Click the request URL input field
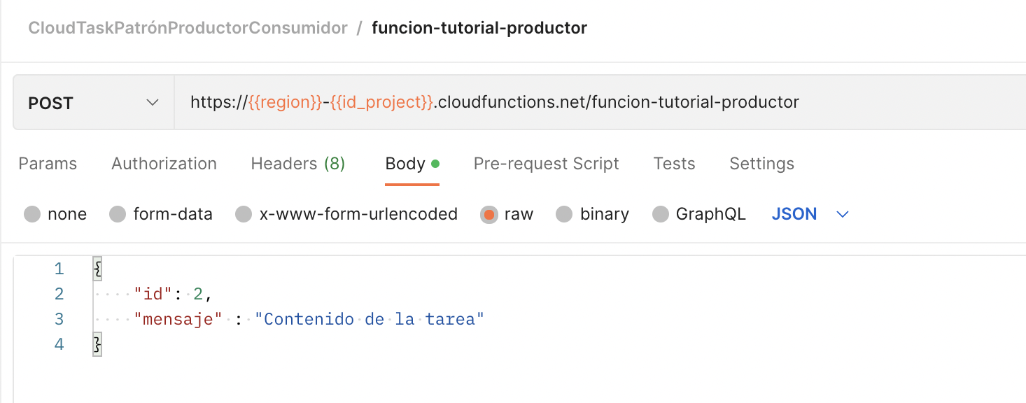Image resolution: width=1026 pixels, height=403 pixels. [x=600, y=103]
